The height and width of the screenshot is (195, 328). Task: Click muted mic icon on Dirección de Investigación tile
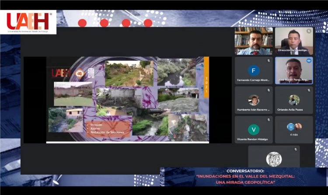pyautogui.click(x=309, y=31)
